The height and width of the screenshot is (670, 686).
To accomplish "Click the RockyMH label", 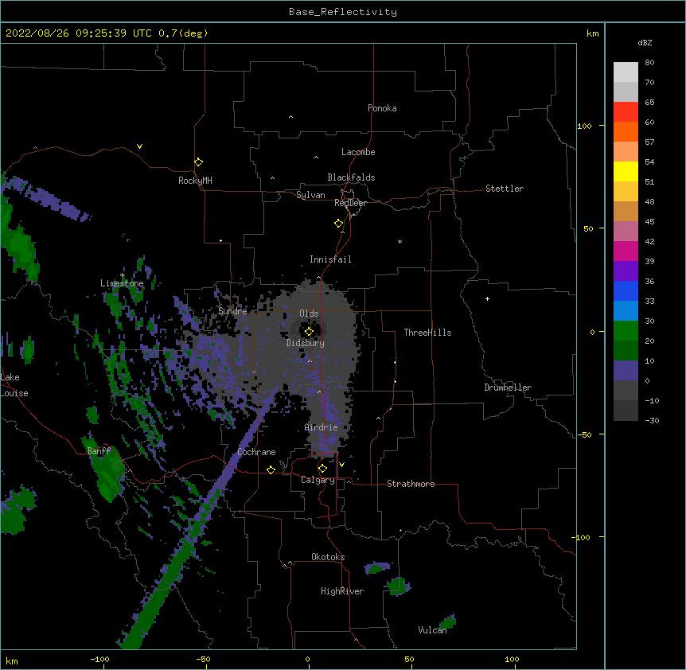I will 195,181.
